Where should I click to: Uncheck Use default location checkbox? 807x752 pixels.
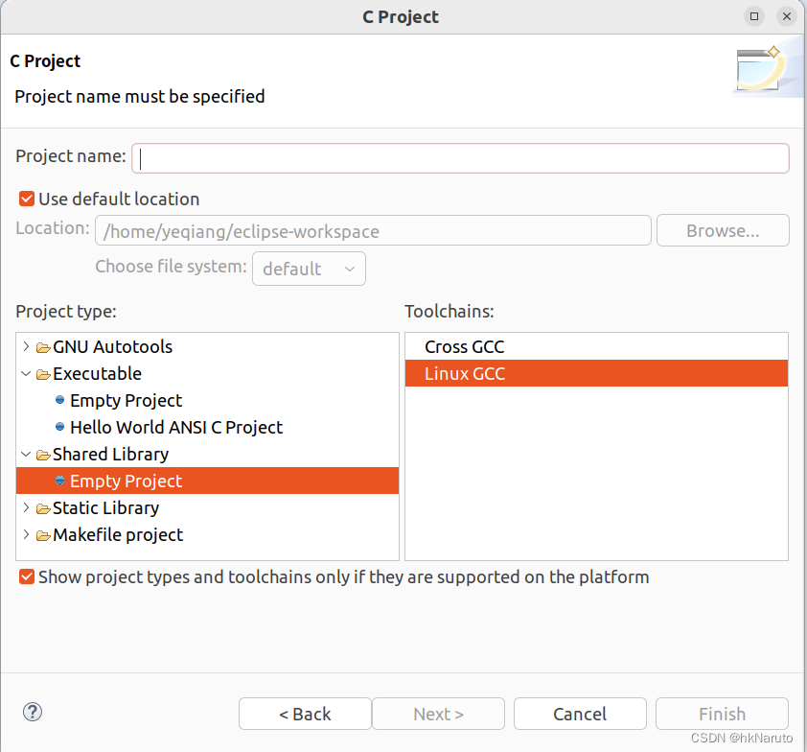click(27, 199)
